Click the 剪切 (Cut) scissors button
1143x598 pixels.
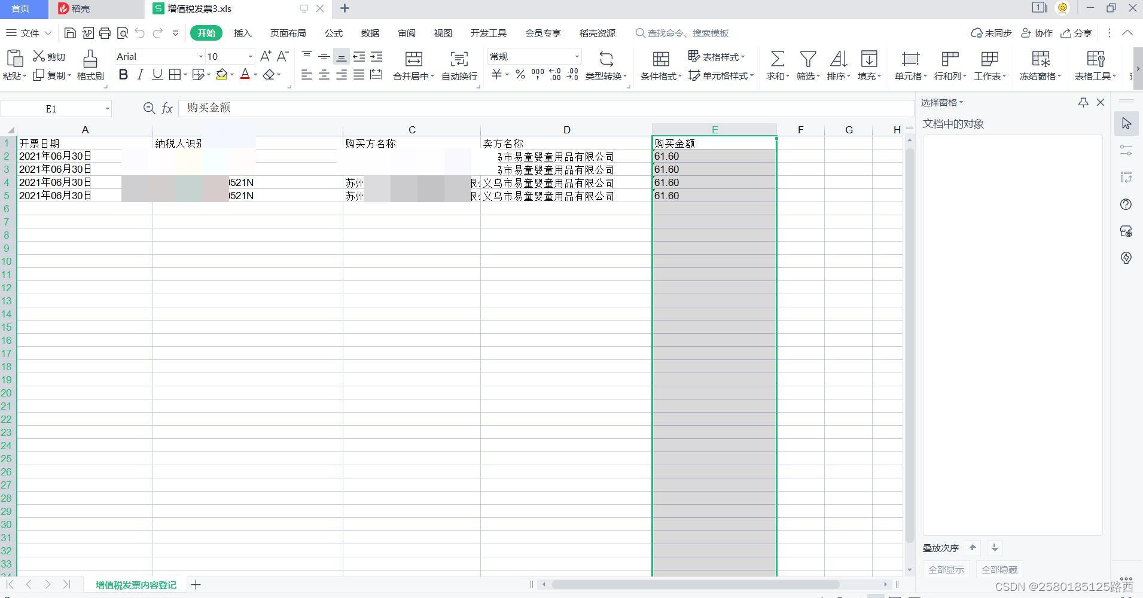click(x=48, y=56)
